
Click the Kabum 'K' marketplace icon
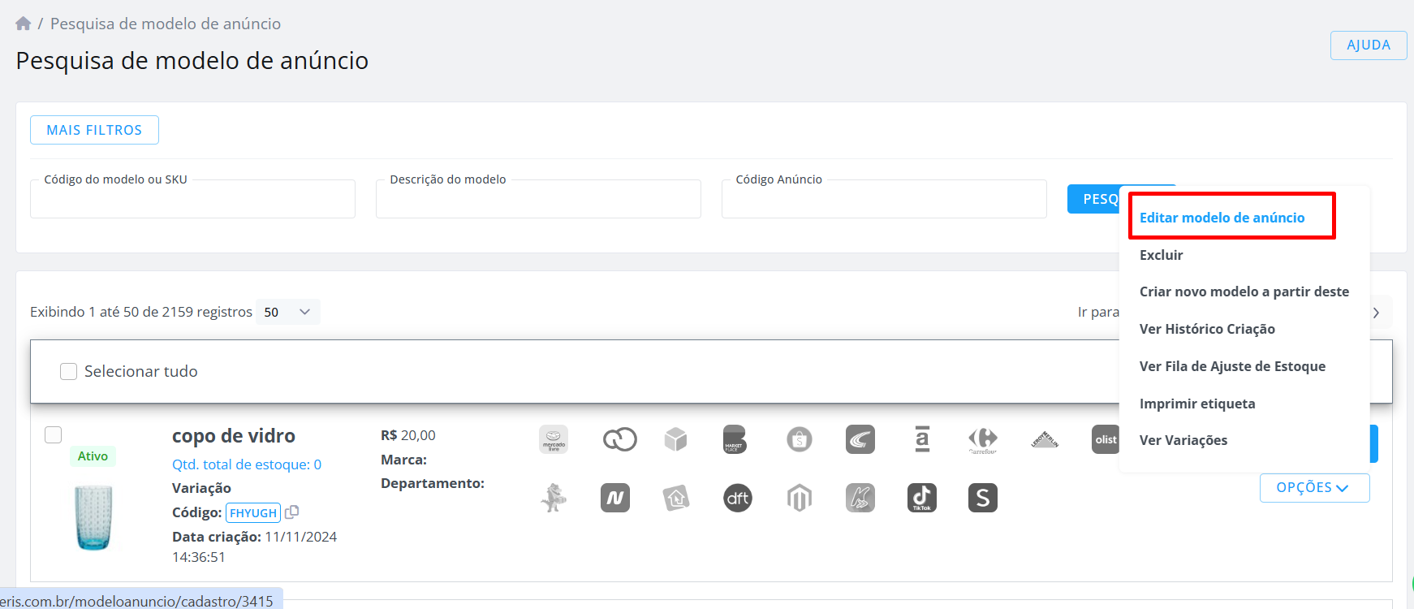(860, 498)
